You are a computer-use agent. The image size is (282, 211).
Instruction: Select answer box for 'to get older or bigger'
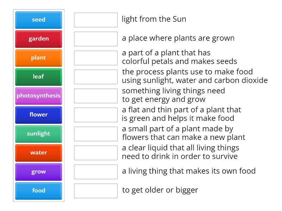point(96,191)
